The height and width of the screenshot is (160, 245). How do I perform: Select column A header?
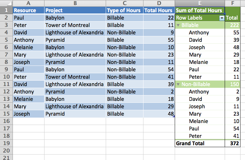tap(28, 3)
